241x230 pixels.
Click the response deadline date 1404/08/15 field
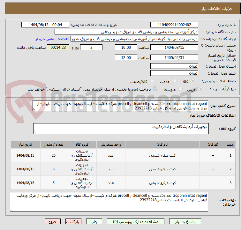[x=174, y=47]
